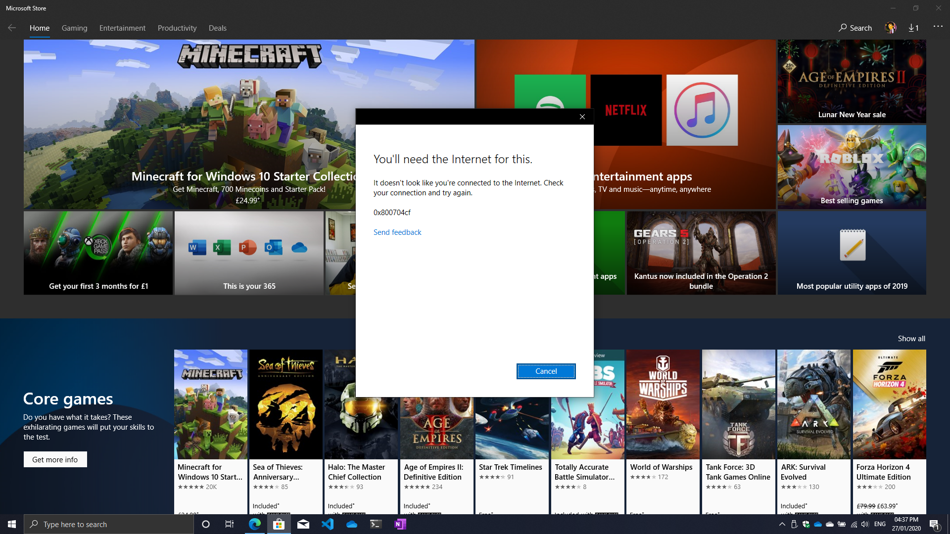Open OneDrive app from the taskbar
This screenshot has width=950, height=534.
pyautogui.click(x=352, y=524)
